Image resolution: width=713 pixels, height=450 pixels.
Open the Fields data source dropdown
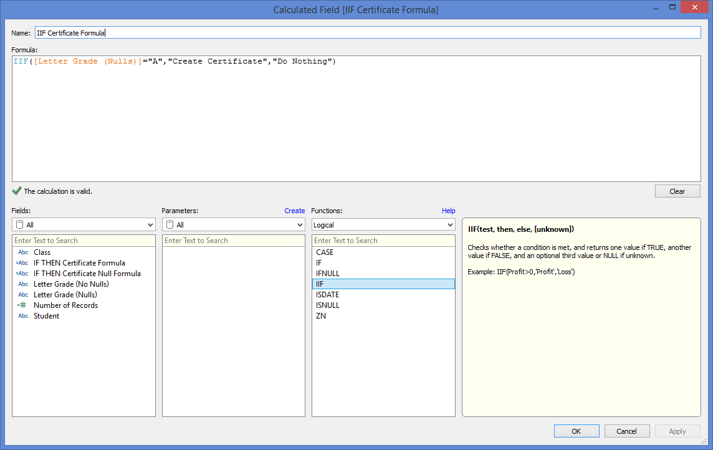click(84, 224)
